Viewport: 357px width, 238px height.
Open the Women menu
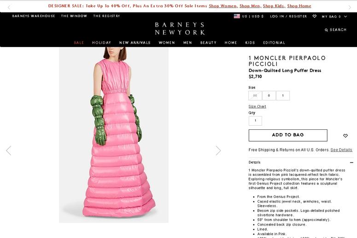(167, 42)
